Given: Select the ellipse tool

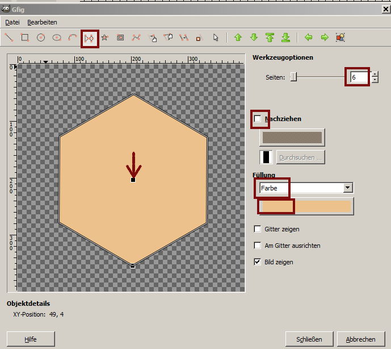Looking at the screenshot, I should [x=57, y=38].
